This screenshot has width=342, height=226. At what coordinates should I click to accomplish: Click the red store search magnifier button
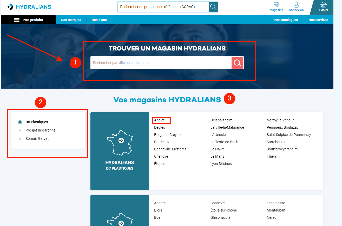coord(238,63)
